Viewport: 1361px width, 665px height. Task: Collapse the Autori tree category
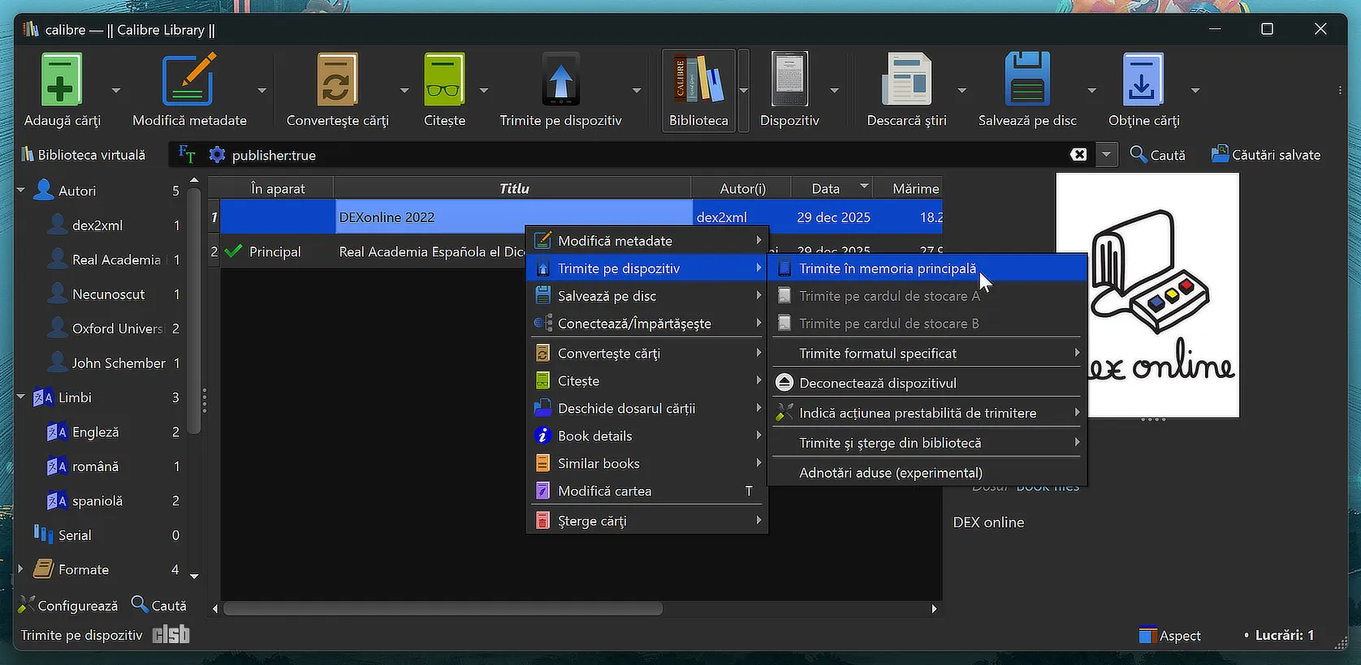[21, 191]
